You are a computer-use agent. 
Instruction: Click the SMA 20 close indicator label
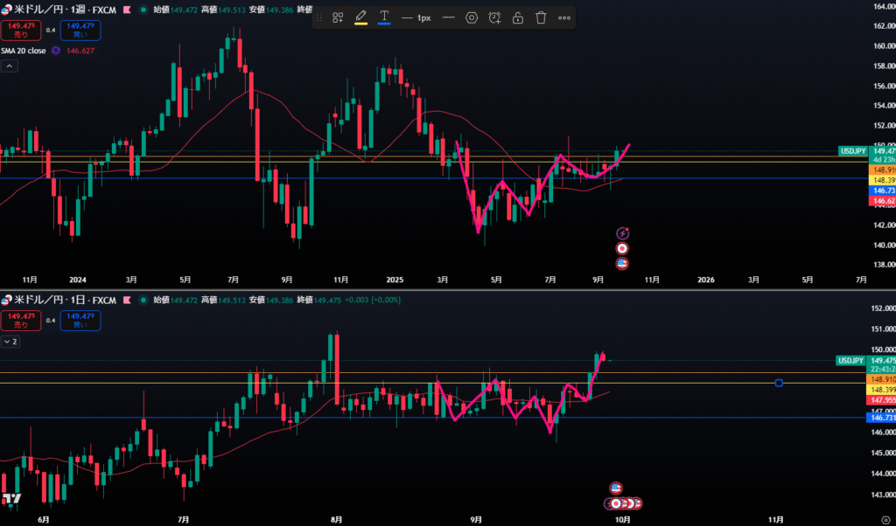pos(25,51)
